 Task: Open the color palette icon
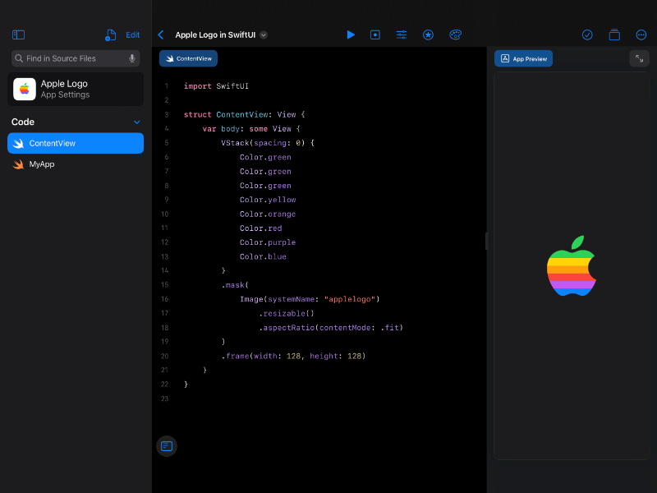click(x=455, y=35)
